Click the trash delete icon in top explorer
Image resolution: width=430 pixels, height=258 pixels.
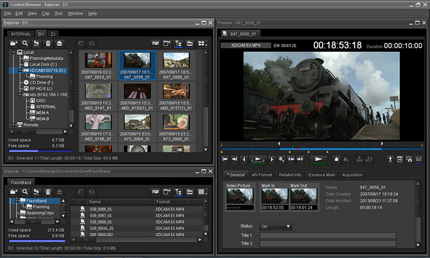point(48,43)
